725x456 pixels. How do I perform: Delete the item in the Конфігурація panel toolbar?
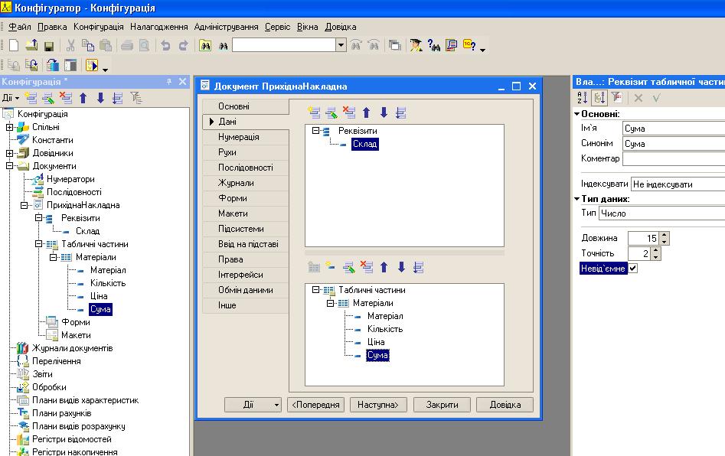pos(66,98)
